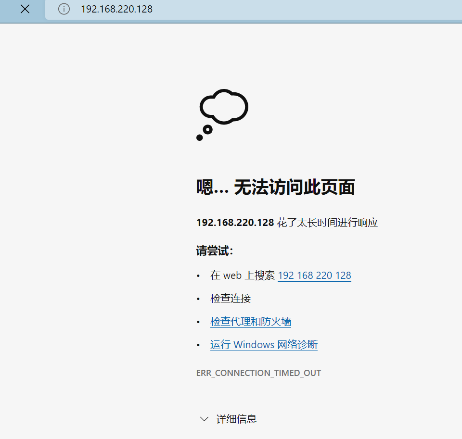
Task: Stop loading with the X button
Action: pyautogui.click(x=25, y=9)
